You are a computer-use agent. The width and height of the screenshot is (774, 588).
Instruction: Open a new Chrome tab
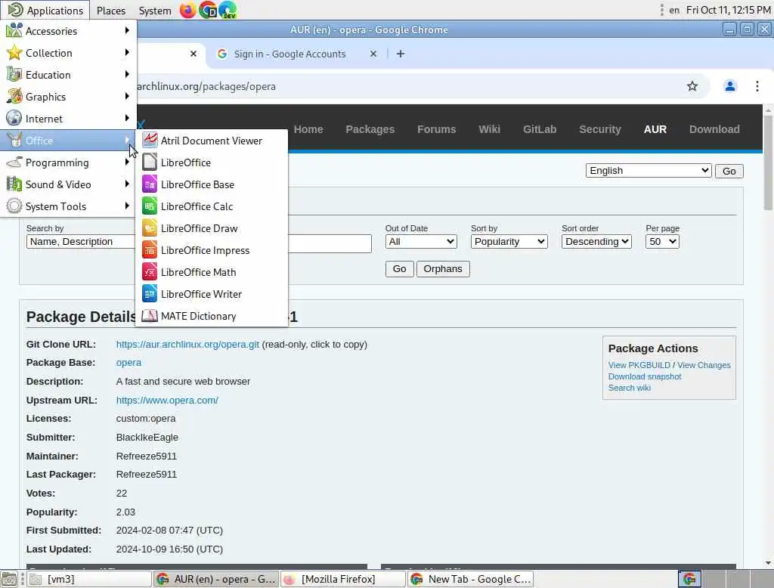click(401, 54)
